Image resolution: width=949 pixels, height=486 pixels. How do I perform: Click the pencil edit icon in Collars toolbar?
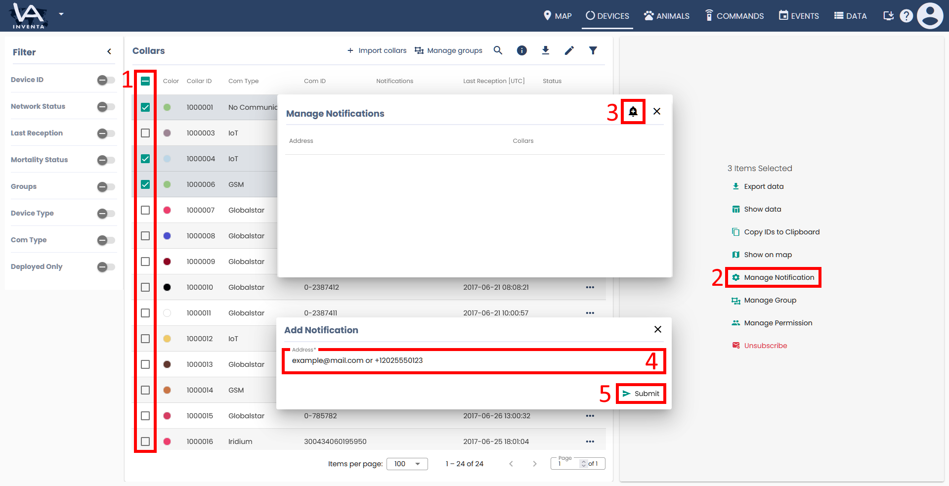pyautogui.click(x=569, y=50)
